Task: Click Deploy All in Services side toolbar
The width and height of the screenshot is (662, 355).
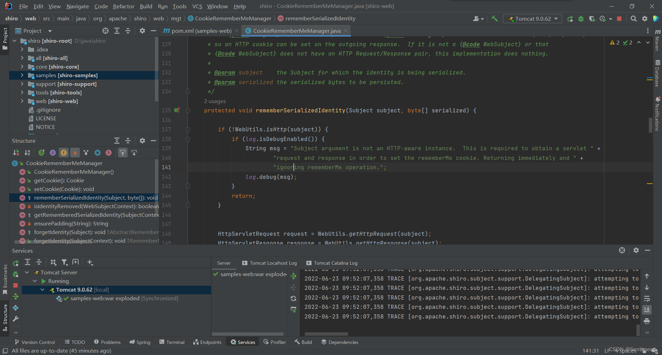Action: [x=16, y=296]
